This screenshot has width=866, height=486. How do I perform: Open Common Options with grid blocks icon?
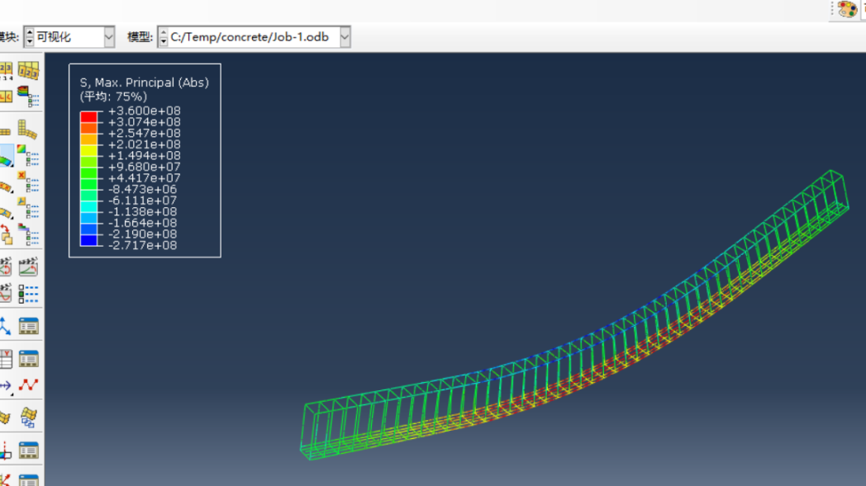click(28, 130)
